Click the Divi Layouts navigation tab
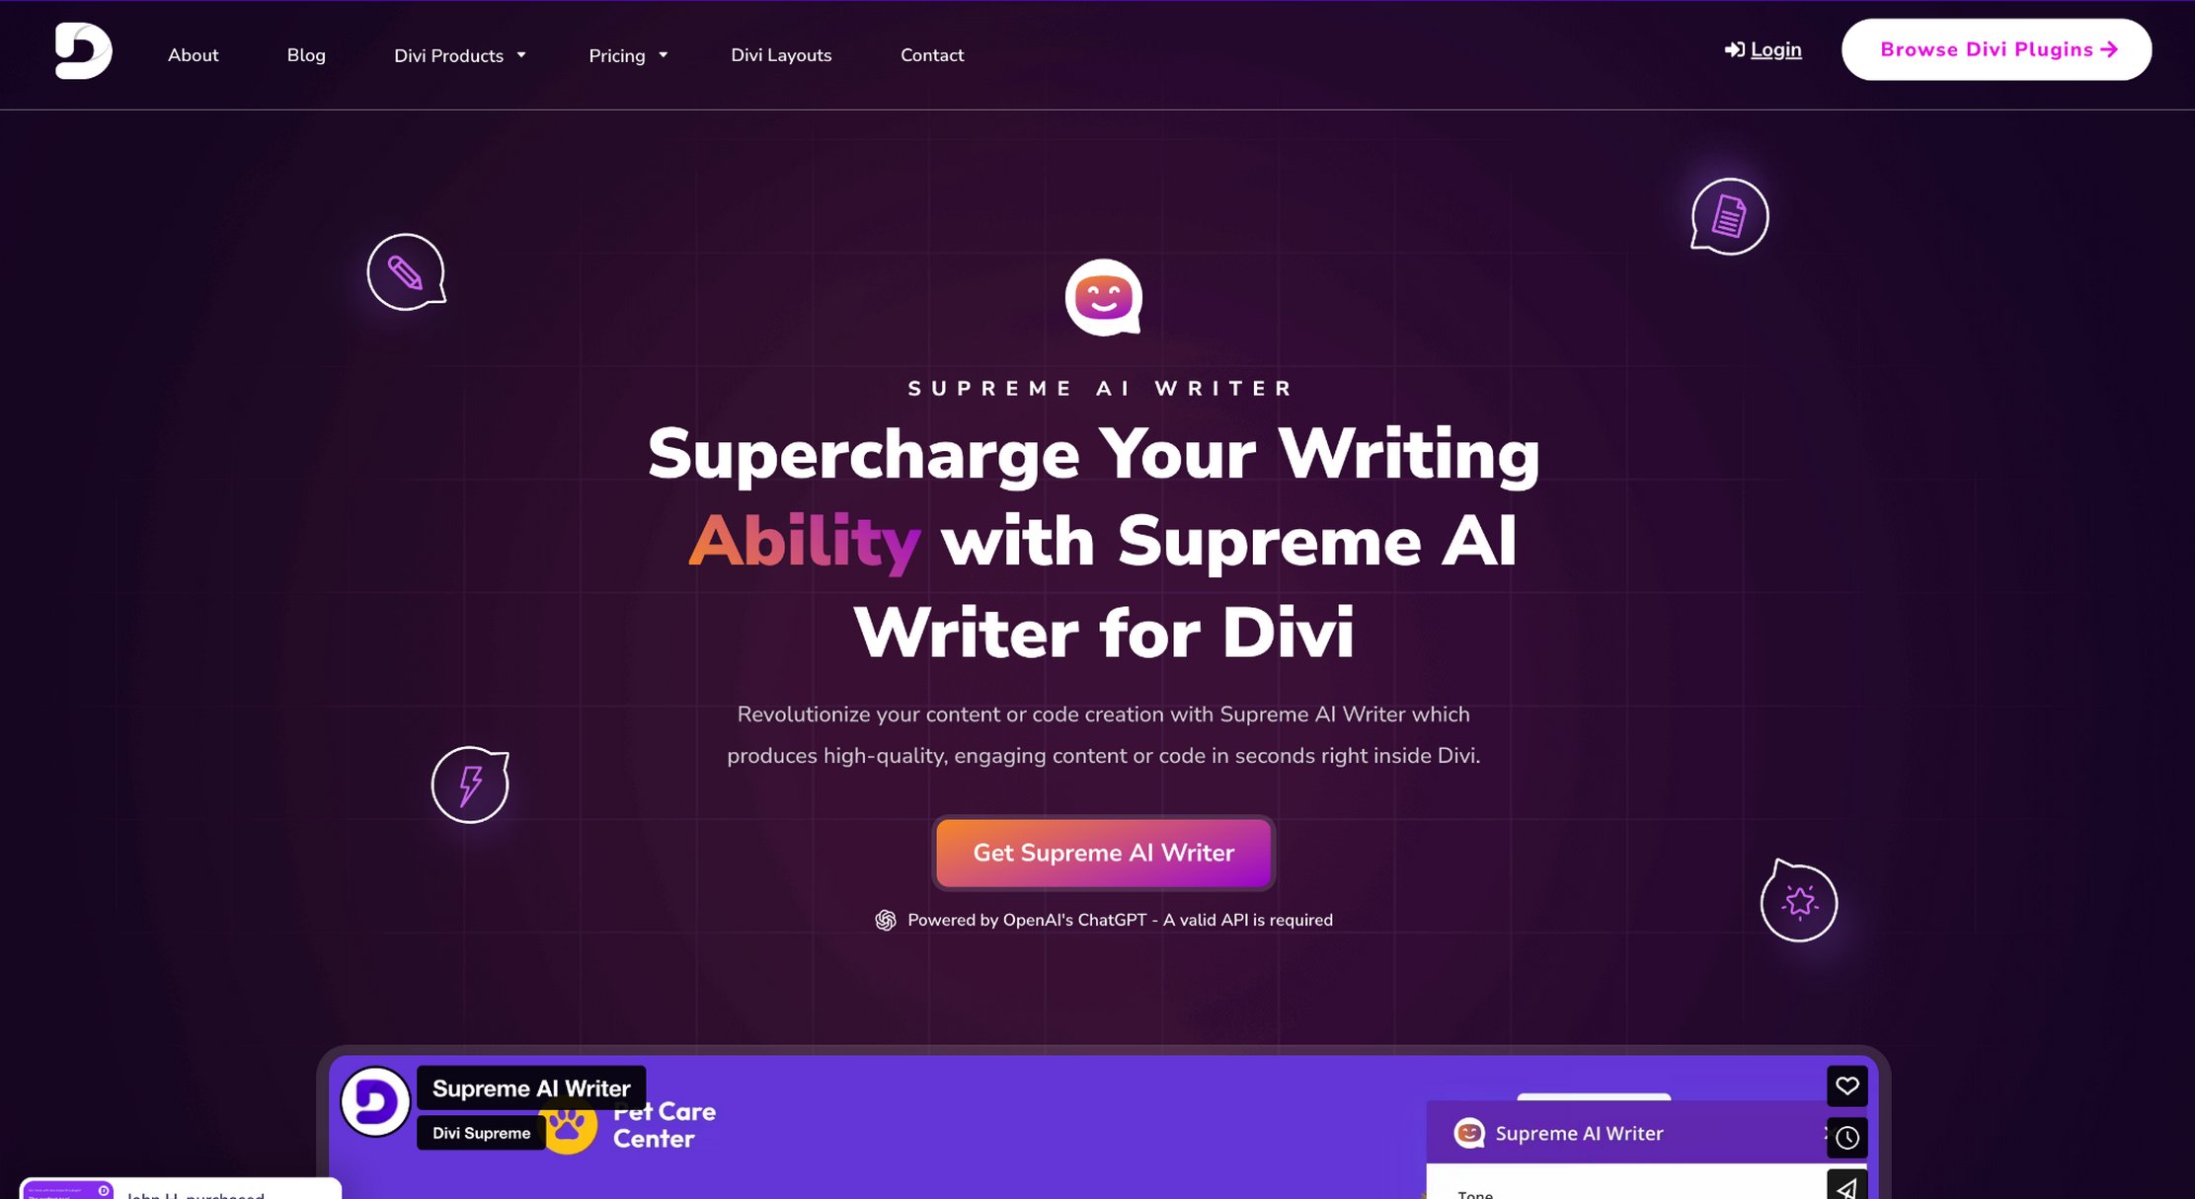 pos(781,54)
